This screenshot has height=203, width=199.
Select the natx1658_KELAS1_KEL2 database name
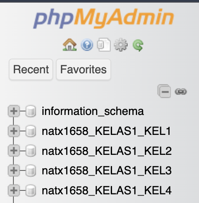[x=107, y=151]
